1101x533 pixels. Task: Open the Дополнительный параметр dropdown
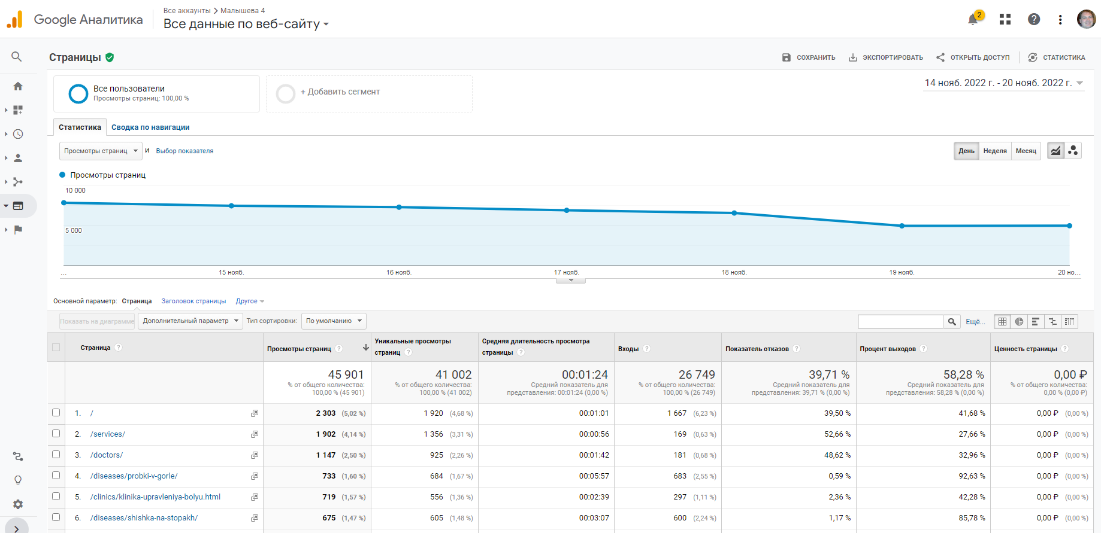click(190, 321)
